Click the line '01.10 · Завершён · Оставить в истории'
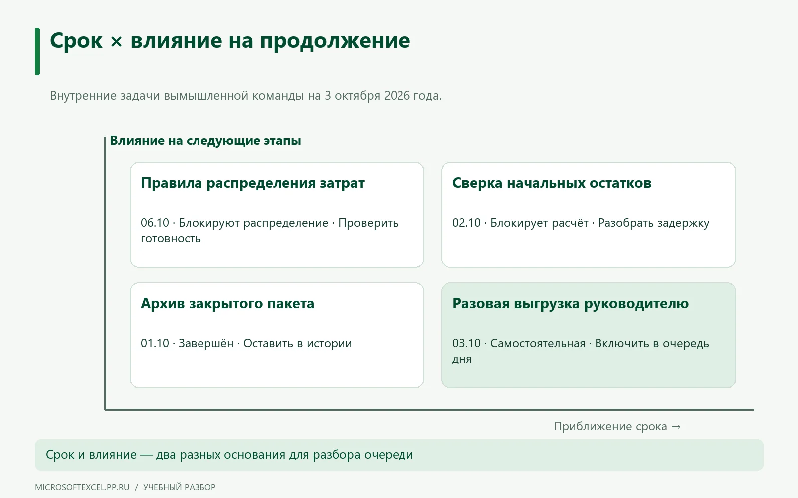 point(246,344)
